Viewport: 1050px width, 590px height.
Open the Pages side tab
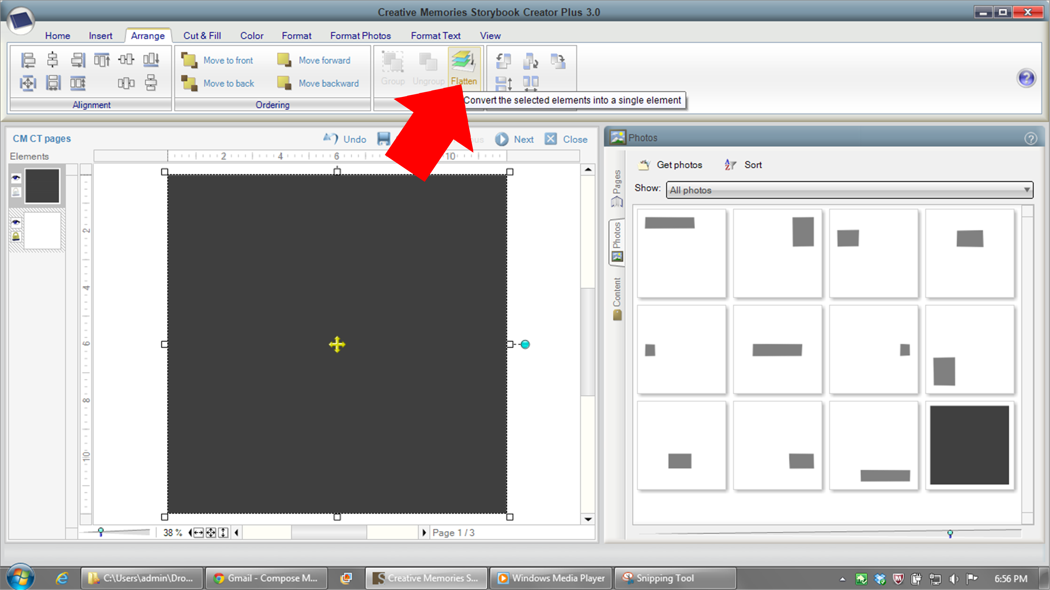[617, 188]
